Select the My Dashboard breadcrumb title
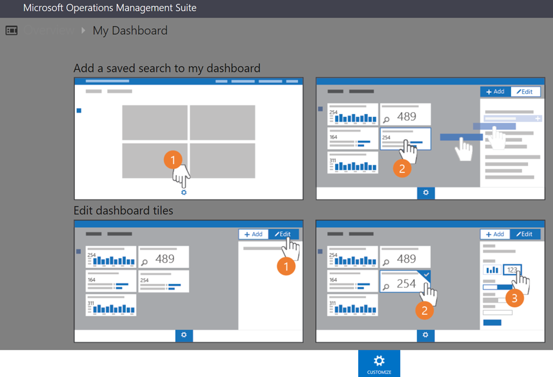The image size is (553, 377). (x=130, y=31)
